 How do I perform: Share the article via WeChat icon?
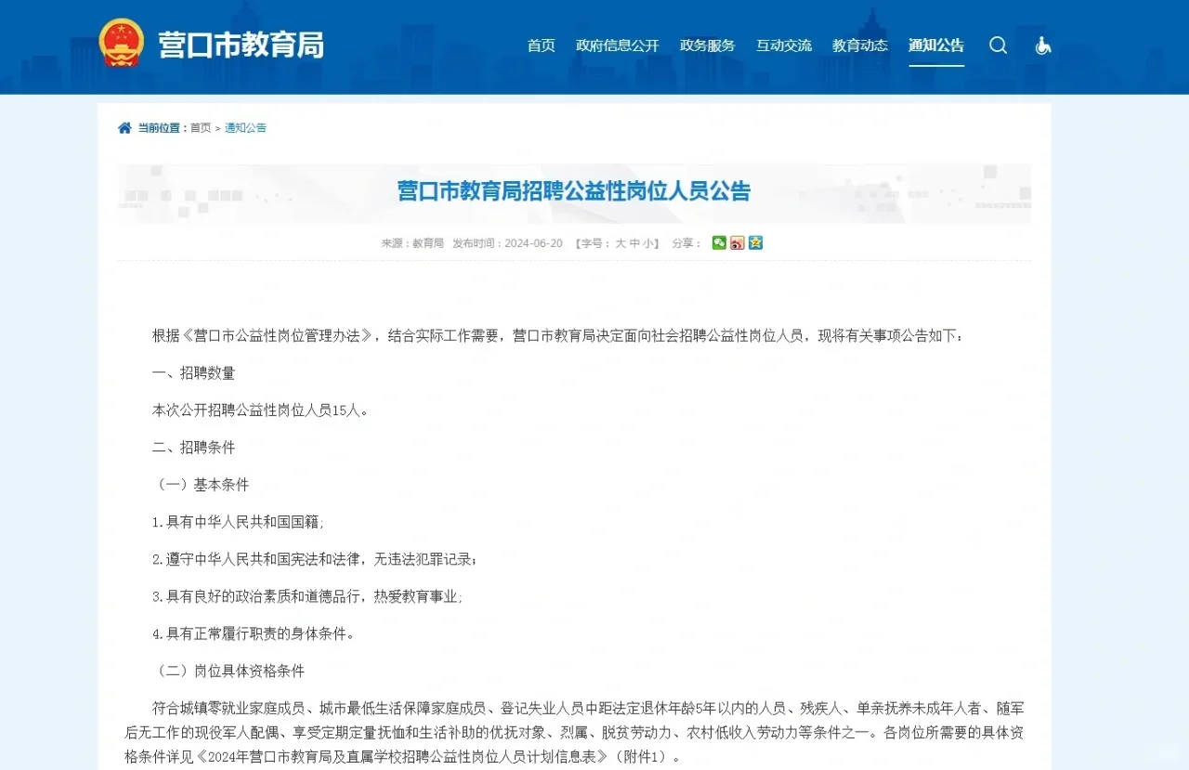click(x=719, y=243)
